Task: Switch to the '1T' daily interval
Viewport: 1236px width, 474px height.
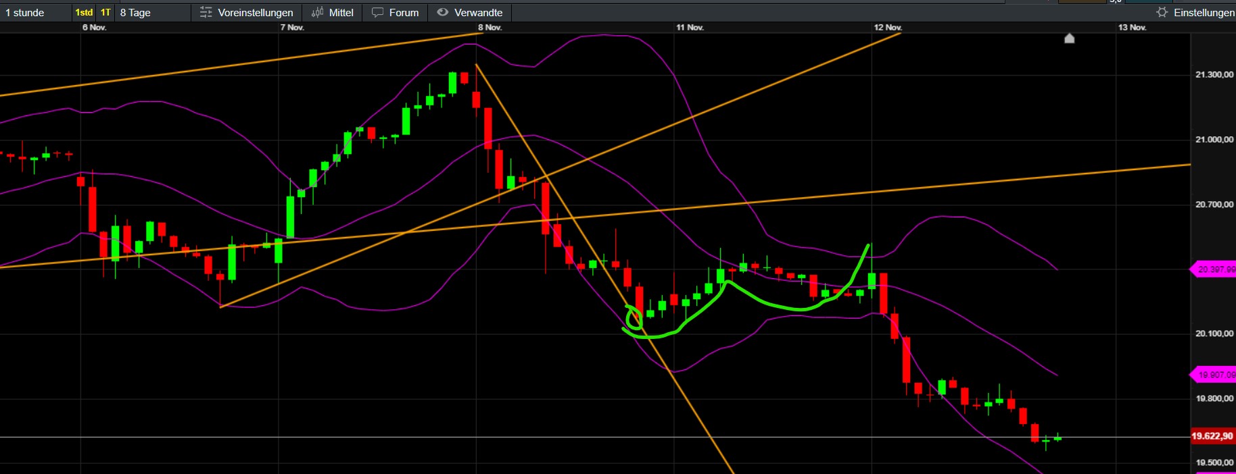Action: point(105,13)
